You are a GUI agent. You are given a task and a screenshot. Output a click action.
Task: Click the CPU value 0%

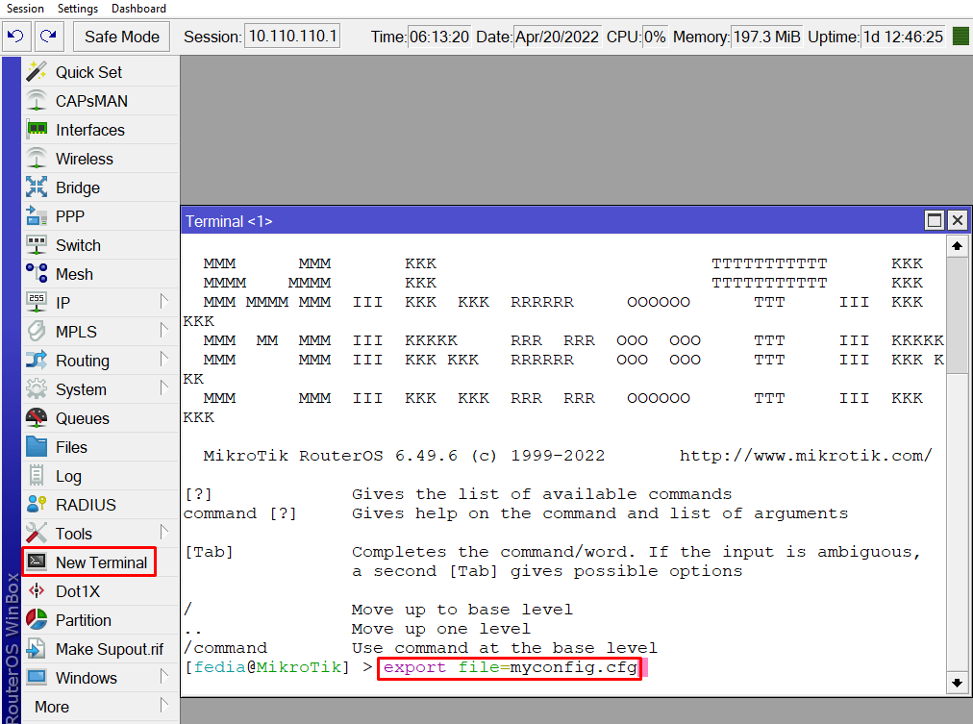pos(655,37)
